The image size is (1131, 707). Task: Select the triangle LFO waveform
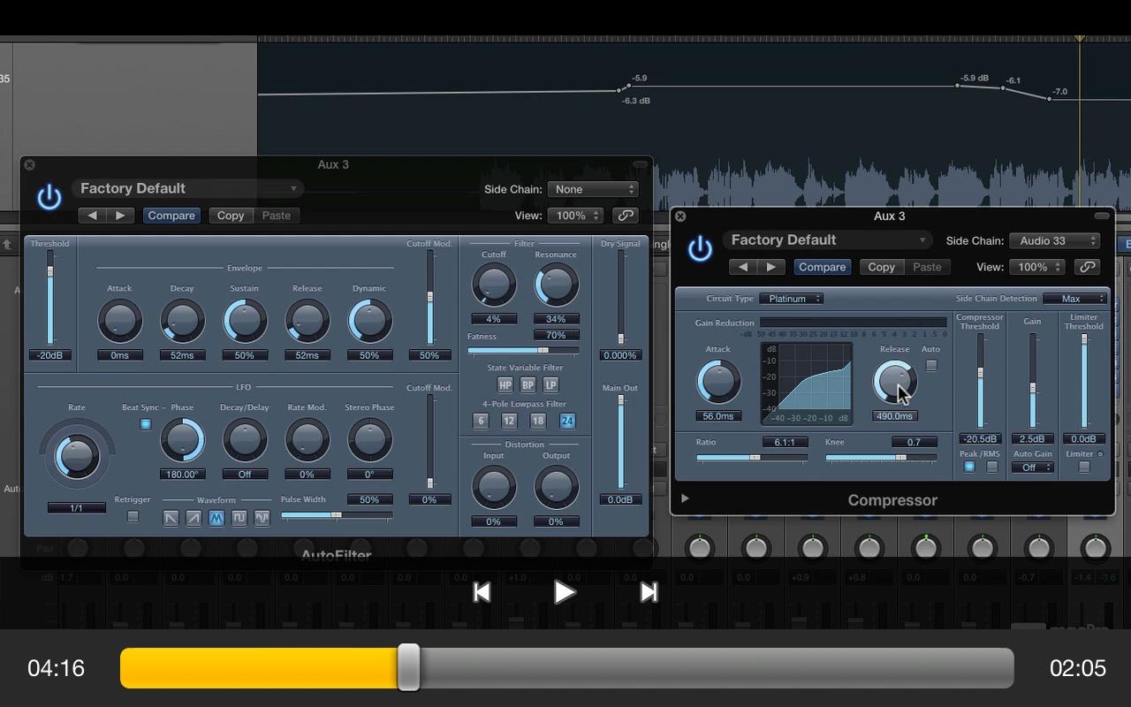tap(216, 519)
